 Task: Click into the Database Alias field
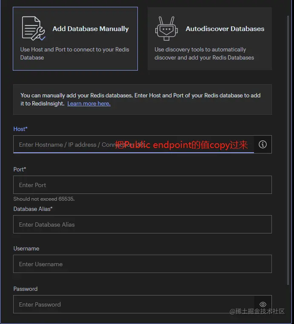pos(143,225)
